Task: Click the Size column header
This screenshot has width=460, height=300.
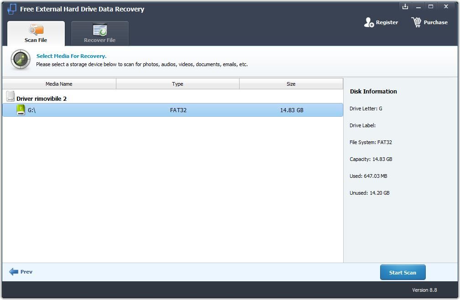Action: [x=291, y=84]
